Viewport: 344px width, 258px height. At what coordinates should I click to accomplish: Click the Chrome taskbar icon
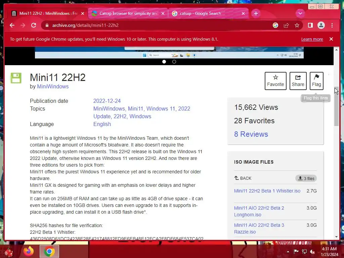49,251
